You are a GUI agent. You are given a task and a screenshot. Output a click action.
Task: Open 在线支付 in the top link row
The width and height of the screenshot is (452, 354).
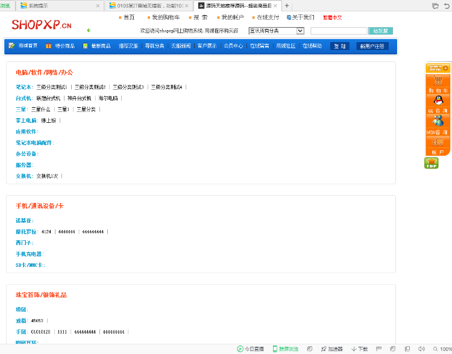(x=268, y=17)
